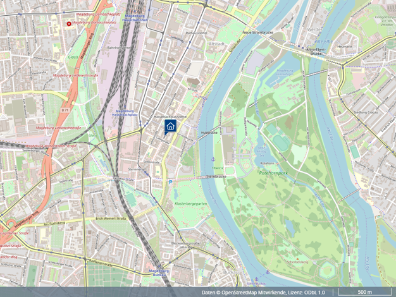Click the blue parking P icon
Viewport: 396px width, 297px height.
click(x=170, y=182)
